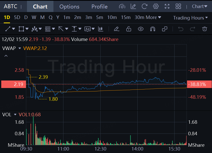Expand the VWAP indicator dropdown
The height and width of the screenshot is (153, 212).
click(x=20, y=48)
